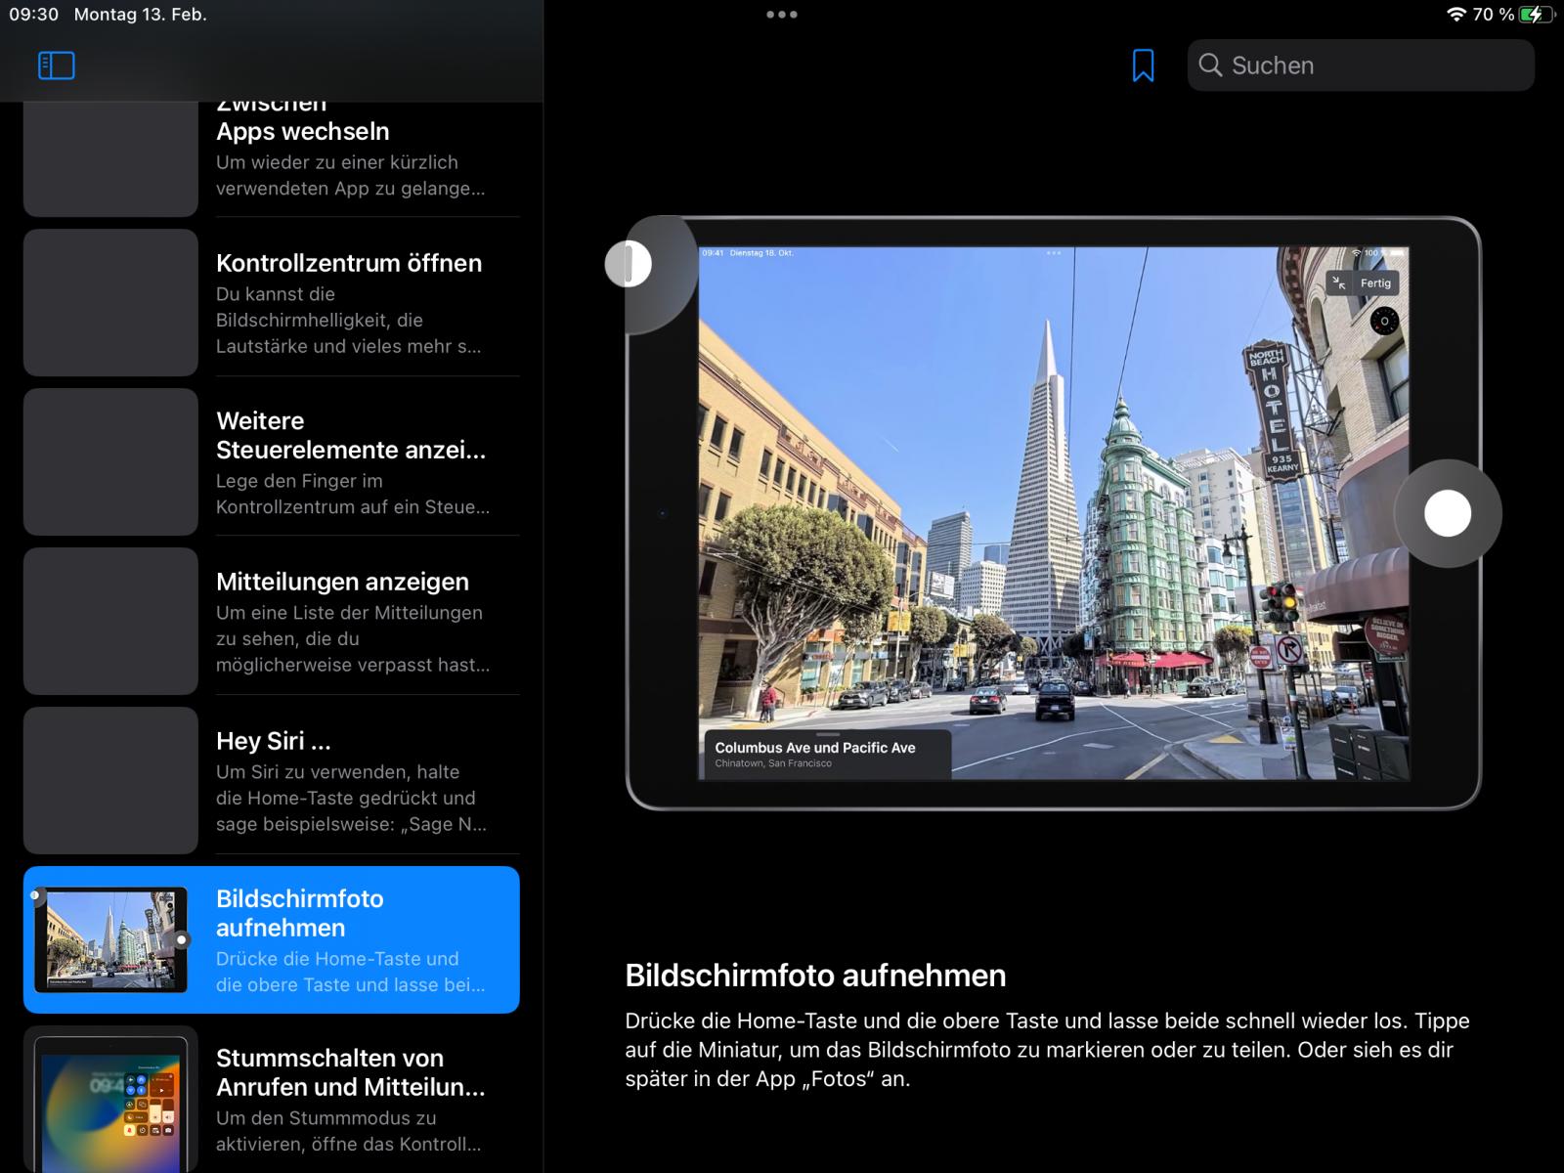Select the 'Bildschirmfoto aufnehmen' tip
Screen dimensions: 1564x1173
point(272,940)
